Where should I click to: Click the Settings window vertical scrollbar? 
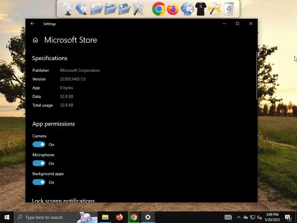pos(257,75)
